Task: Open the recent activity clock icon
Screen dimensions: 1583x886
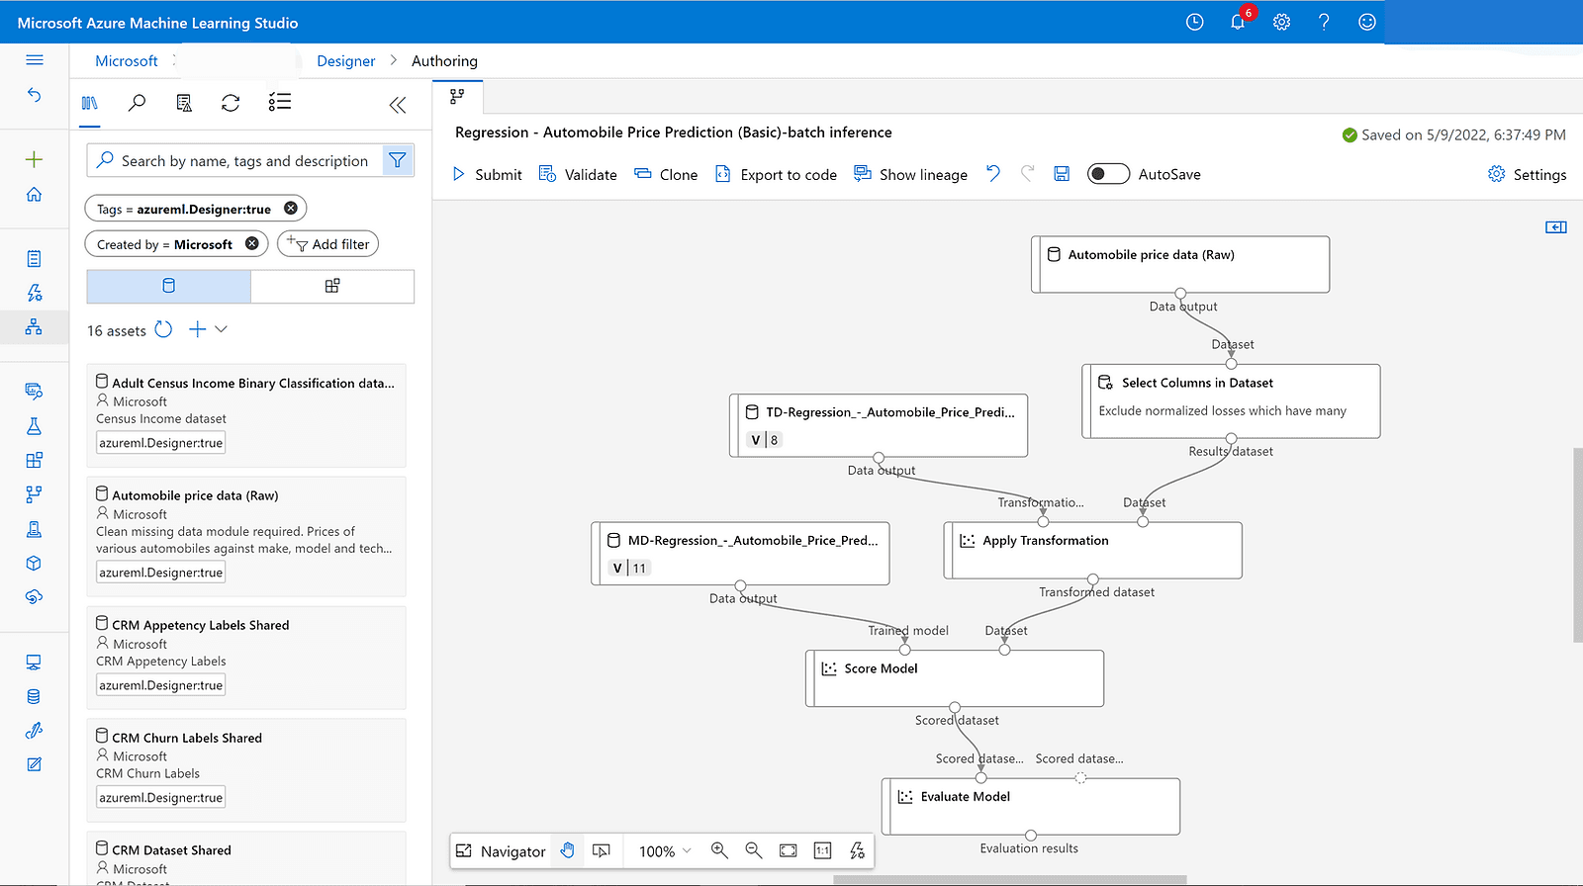Action: pos(1194,22)
